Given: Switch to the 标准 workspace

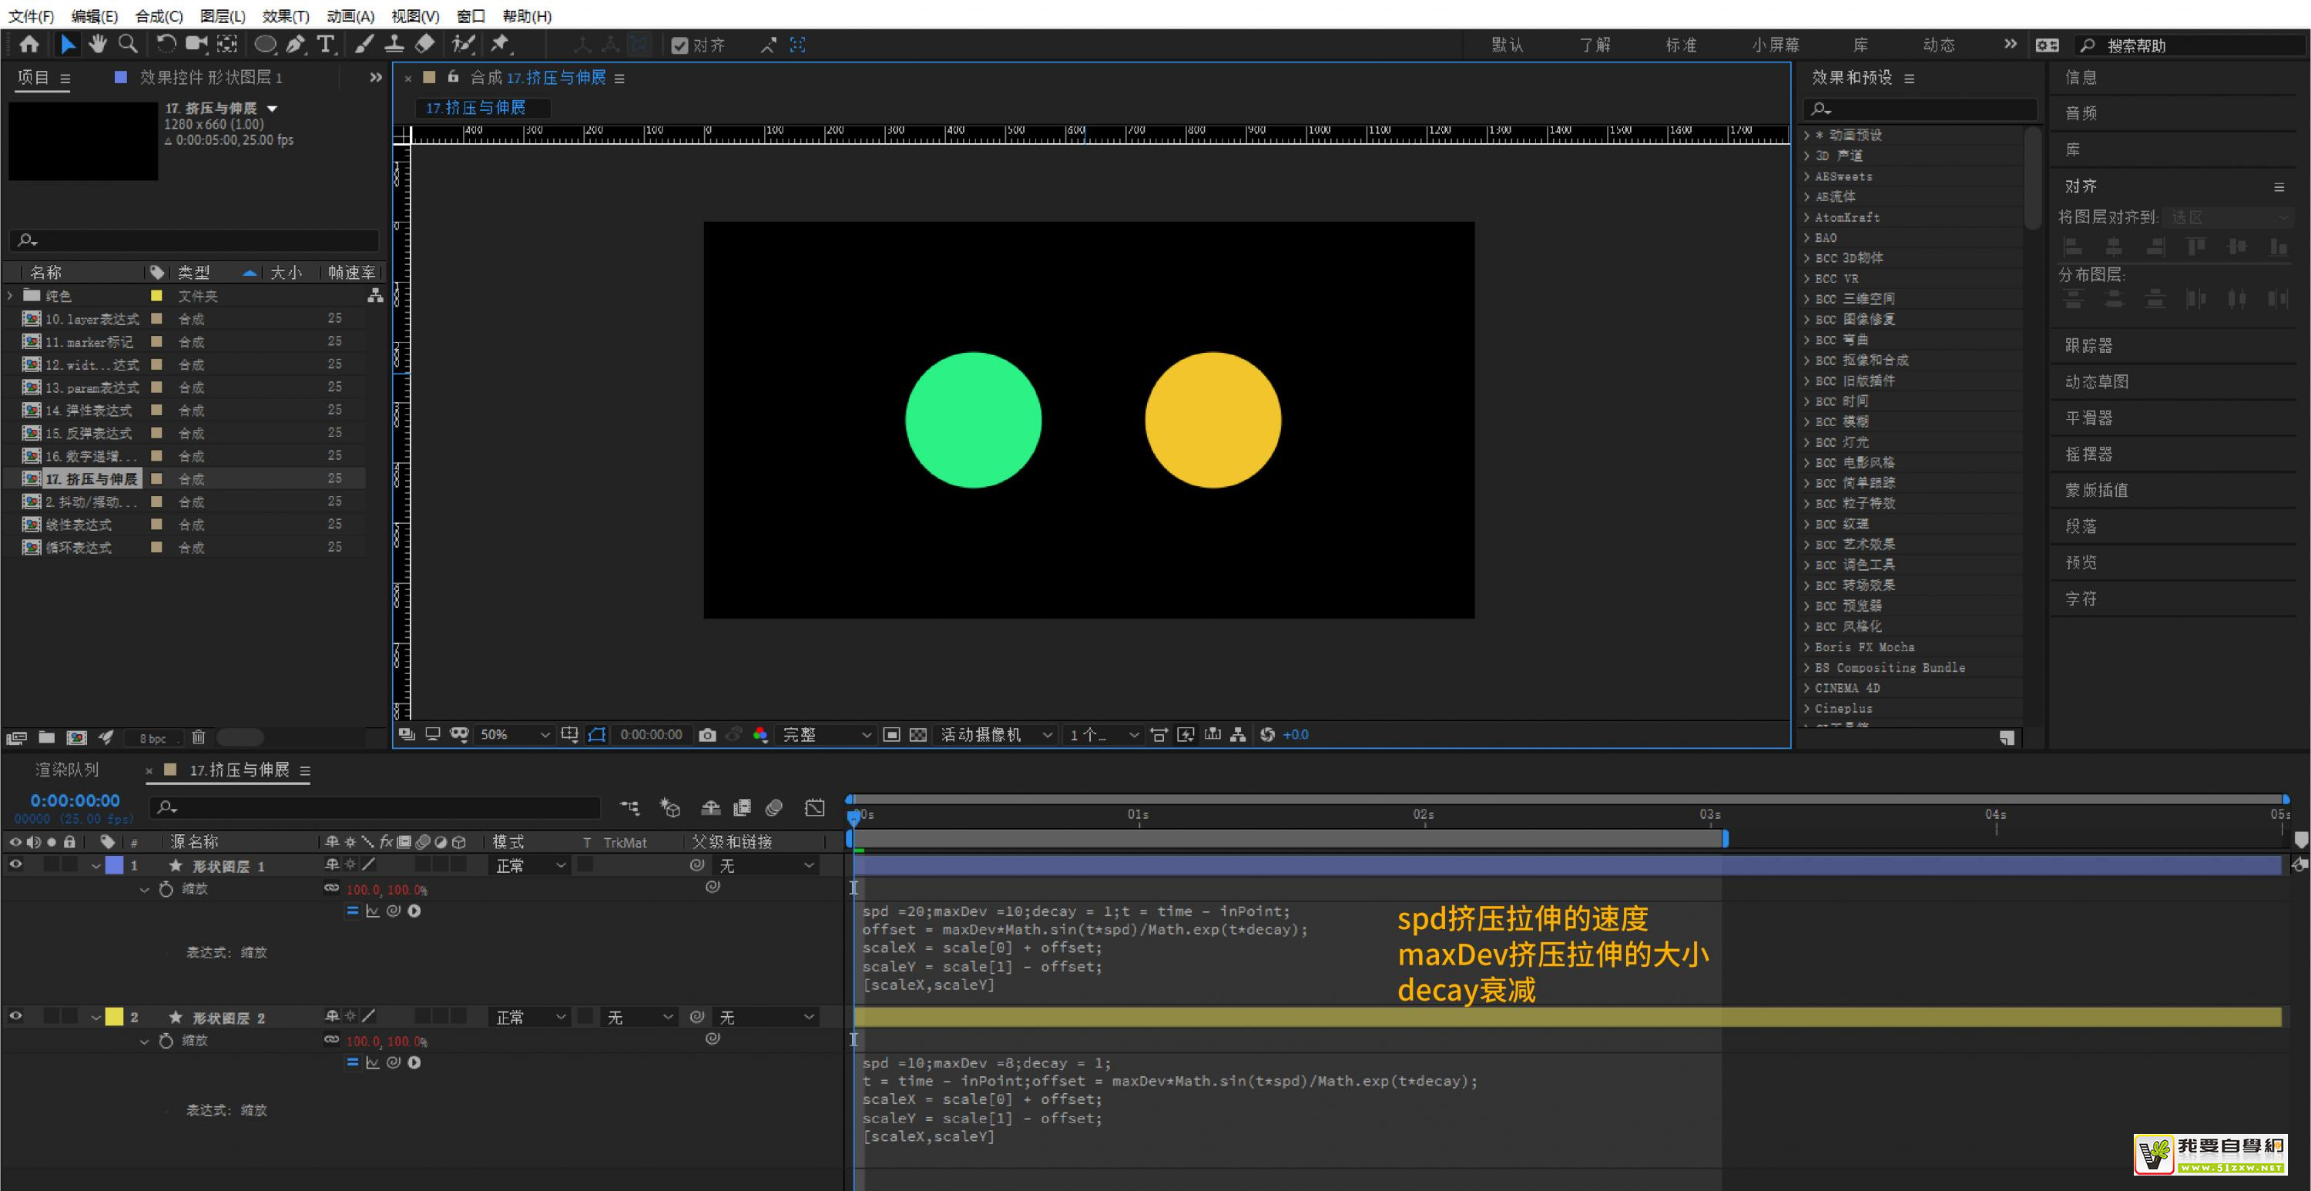Looking at the screenshot, I should tap(1680, 45).
